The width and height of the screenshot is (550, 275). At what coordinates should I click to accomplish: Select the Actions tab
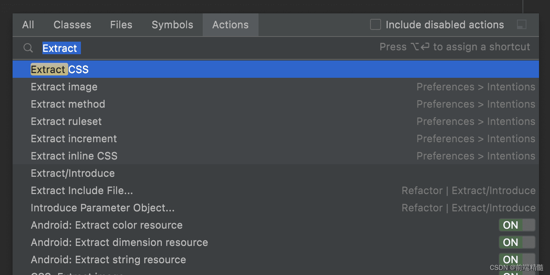(x=230, y=24)
